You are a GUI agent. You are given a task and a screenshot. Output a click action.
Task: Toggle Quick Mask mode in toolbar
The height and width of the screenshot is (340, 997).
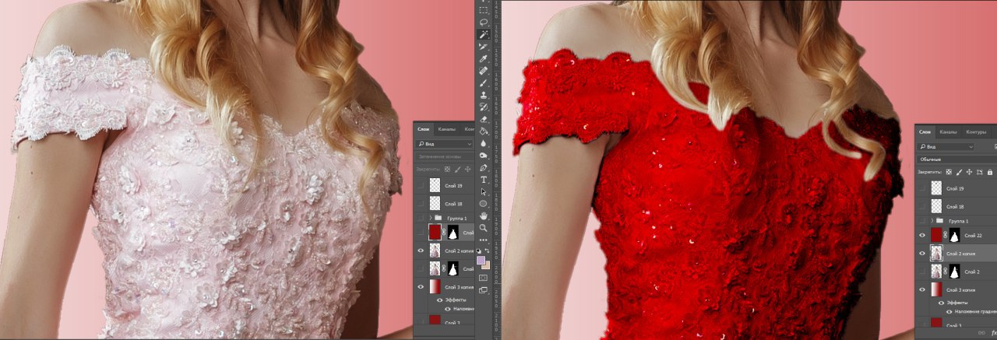(483, 278)
